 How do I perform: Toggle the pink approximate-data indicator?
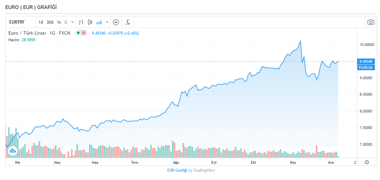[83, 33]
